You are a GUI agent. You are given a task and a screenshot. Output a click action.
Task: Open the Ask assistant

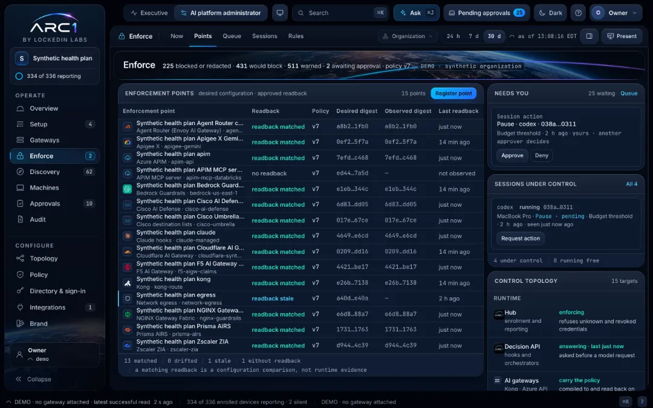coord(416,13)
